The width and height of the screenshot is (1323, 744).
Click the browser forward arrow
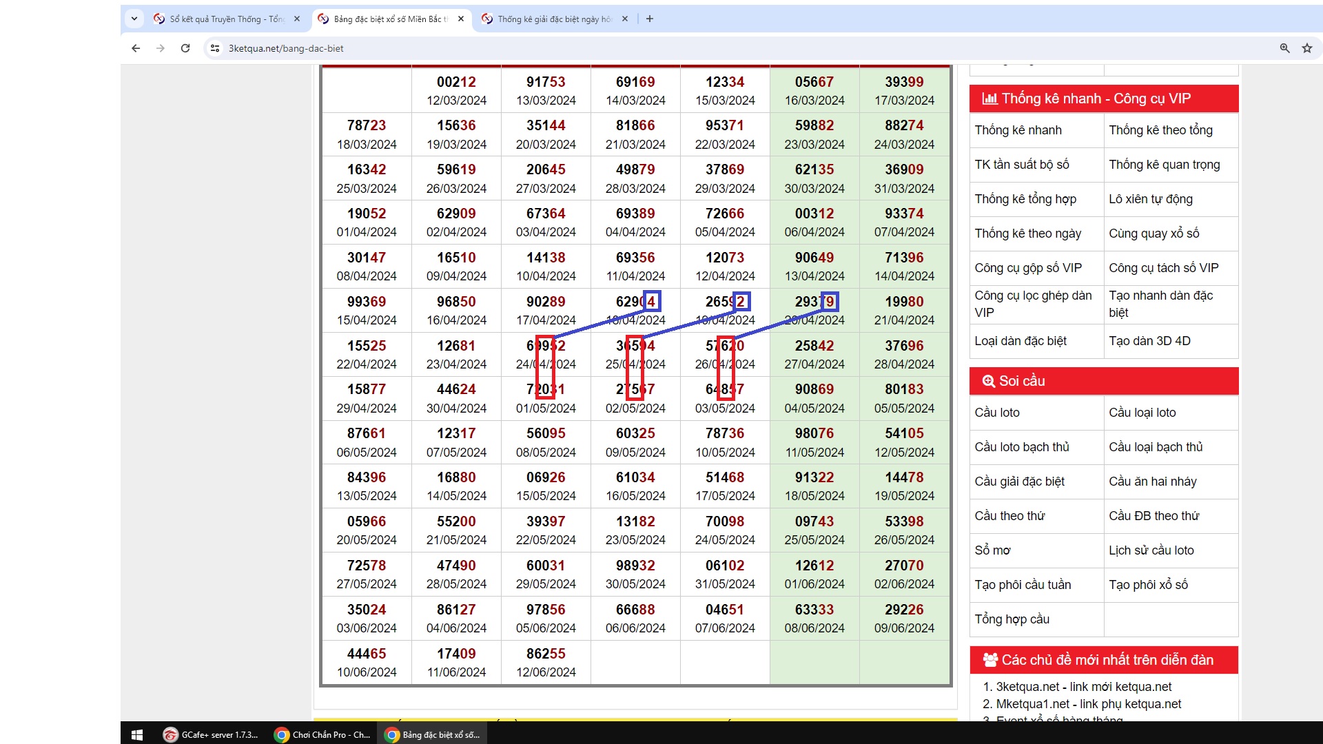point(161,48)
